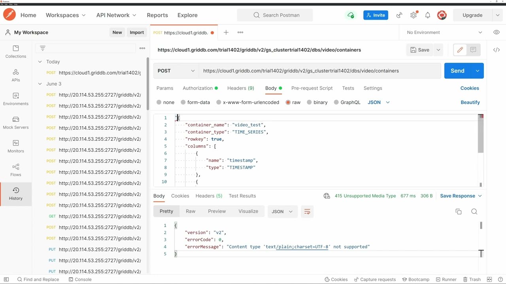Click the Import button
Viewport: 506px width, 284px height.
[137, 32]
